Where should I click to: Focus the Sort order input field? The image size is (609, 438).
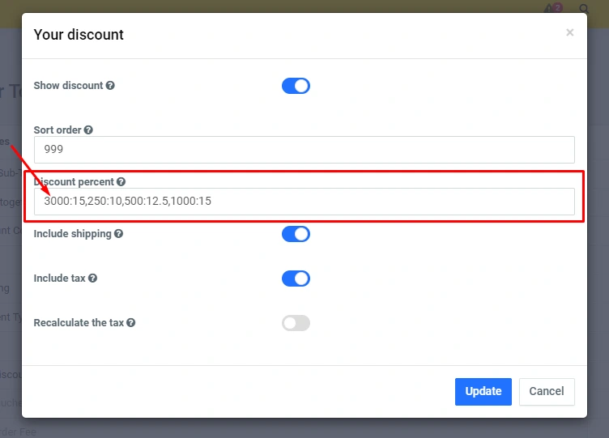[x=304, y=149]
